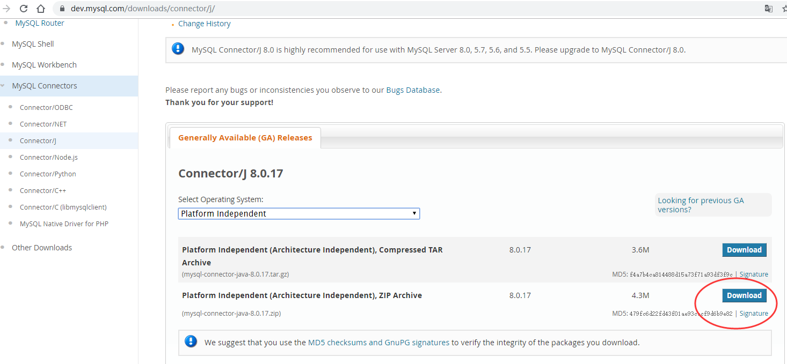Screen dimensions: 787x364
Task: Click the ZIP Archive row title text
Action: [302, 295]
